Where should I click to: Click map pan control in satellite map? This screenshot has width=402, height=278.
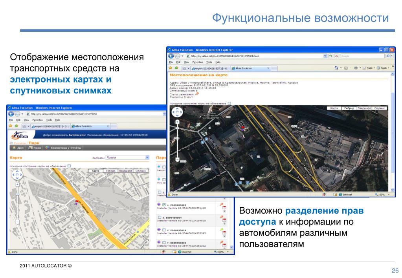coord(177,112)
